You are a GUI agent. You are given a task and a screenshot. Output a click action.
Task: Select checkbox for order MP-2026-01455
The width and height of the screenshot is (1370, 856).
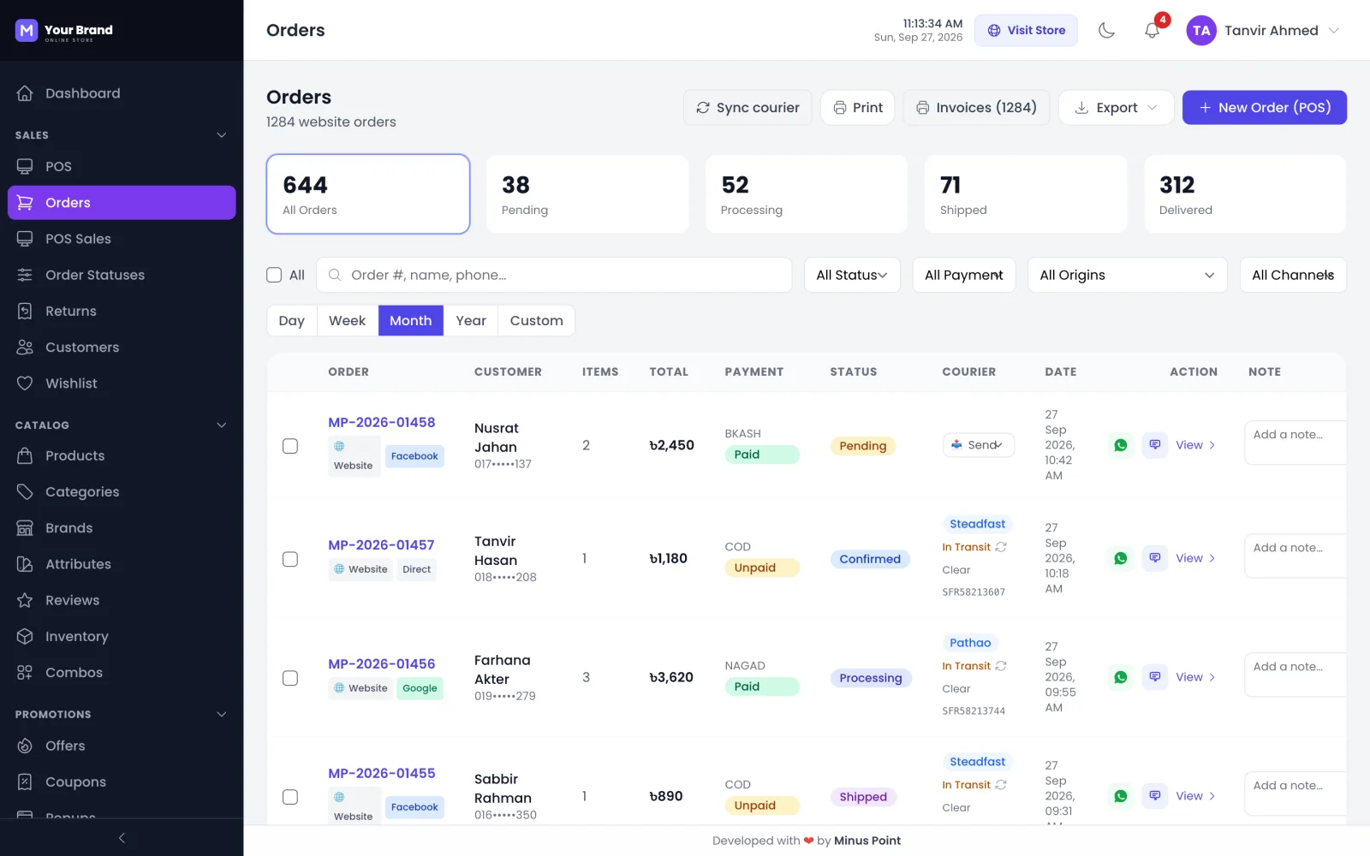[x=290, y=797]
